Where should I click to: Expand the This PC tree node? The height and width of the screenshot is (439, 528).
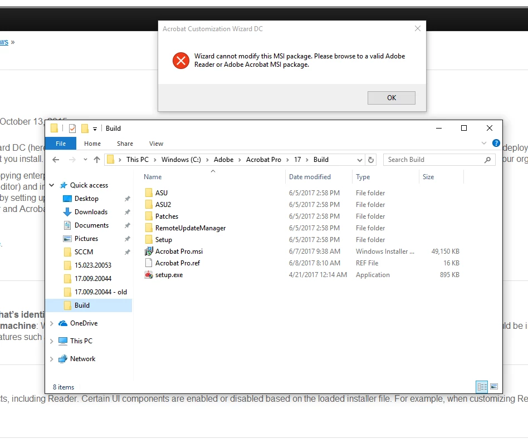(52, 342)
